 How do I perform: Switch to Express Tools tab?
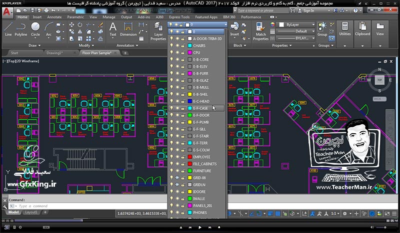click(179, 17)
